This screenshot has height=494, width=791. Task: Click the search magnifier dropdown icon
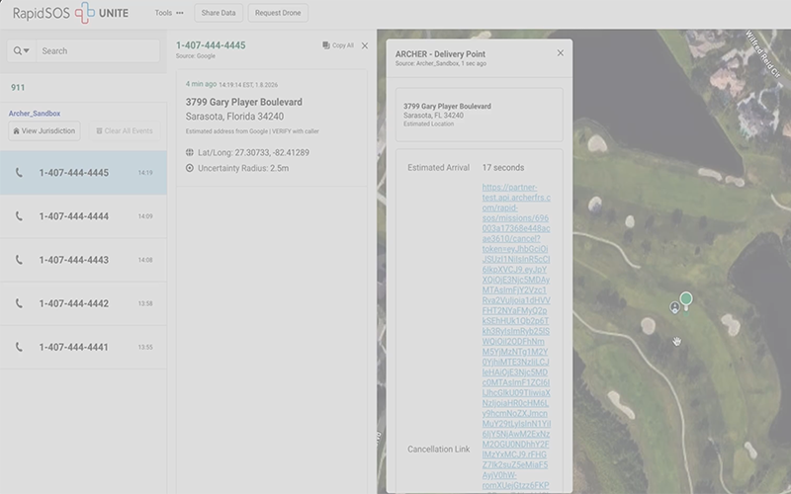(20, 50)
